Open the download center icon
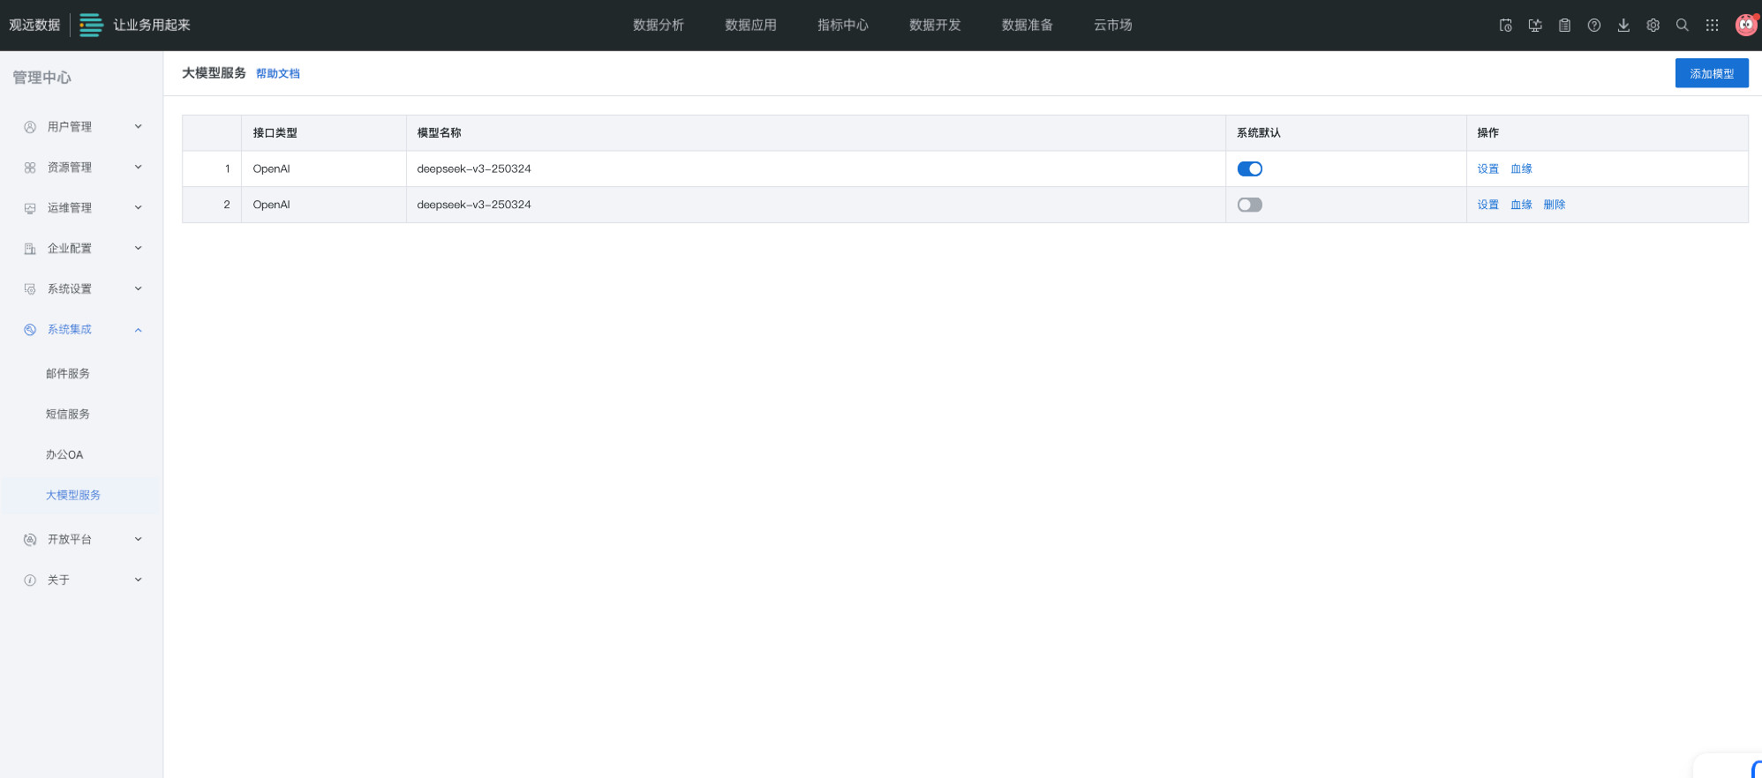The height and width of the screenshot is (778, 1762). coord(1623,26)
